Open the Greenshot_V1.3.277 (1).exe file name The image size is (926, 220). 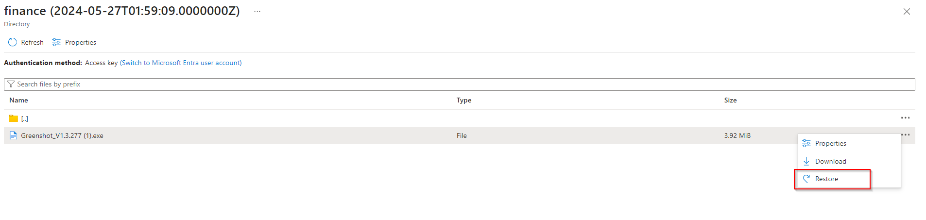62,136
